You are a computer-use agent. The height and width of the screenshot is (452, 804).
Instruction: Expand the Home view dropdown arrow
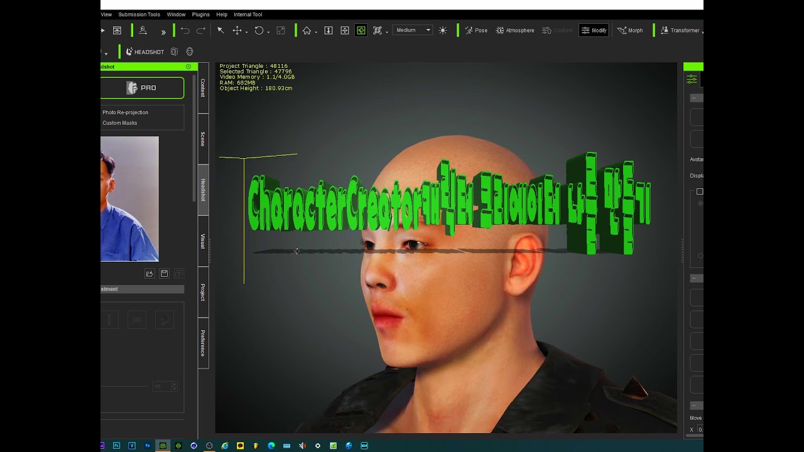(x=315, y=32)
